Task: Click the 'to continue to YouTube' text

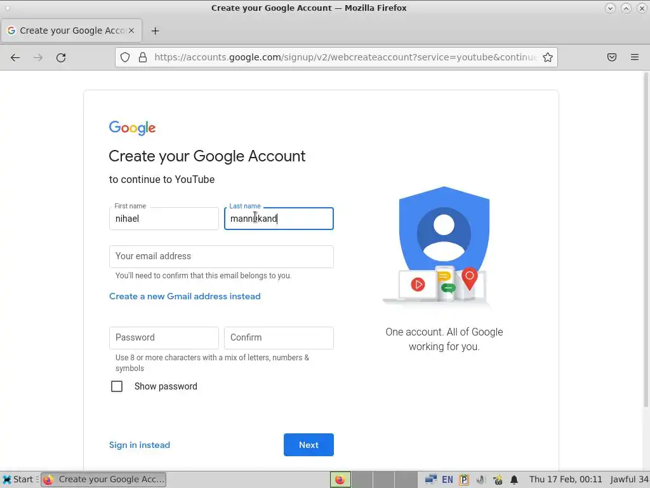Action: [162, 180]
